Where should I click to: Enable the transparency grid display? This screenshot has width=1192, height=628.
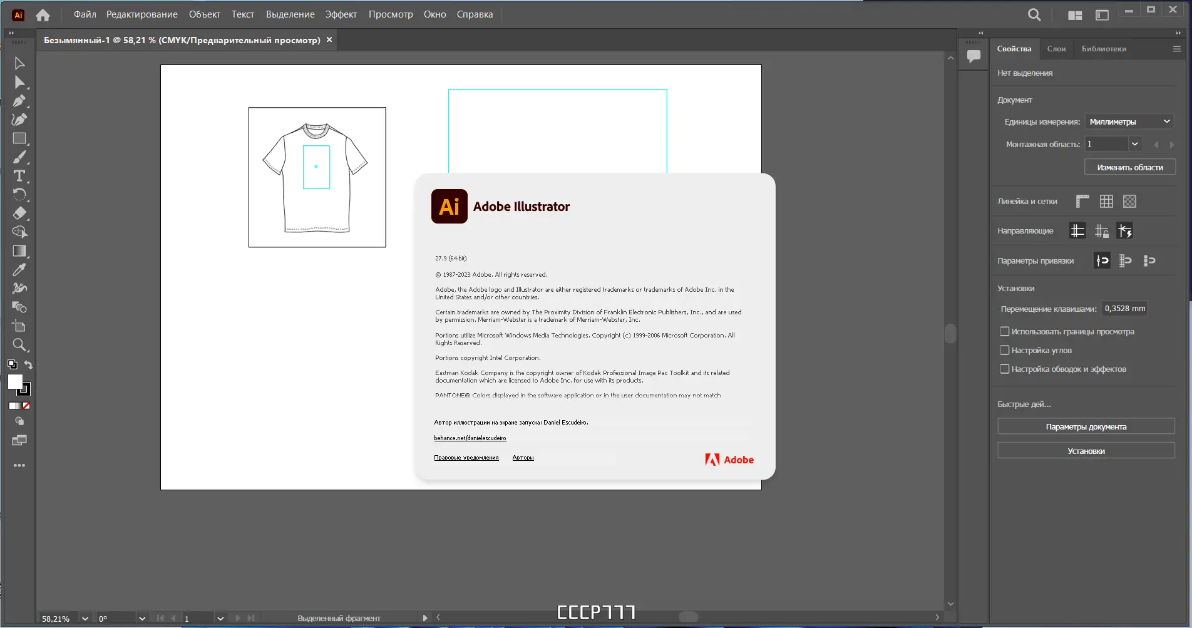[x=1129, y=201]
